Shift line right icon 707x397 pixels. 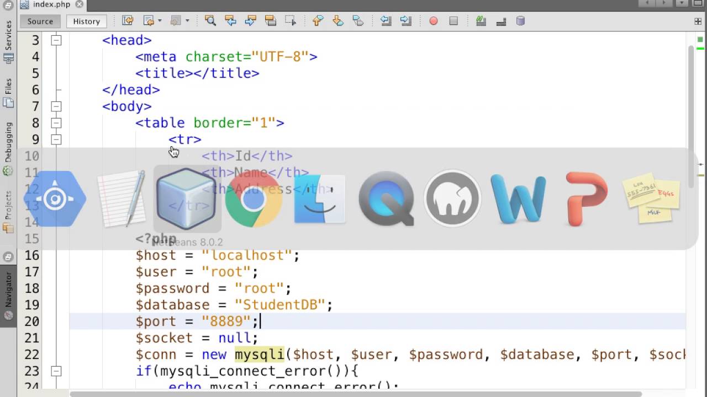[406, 21]
